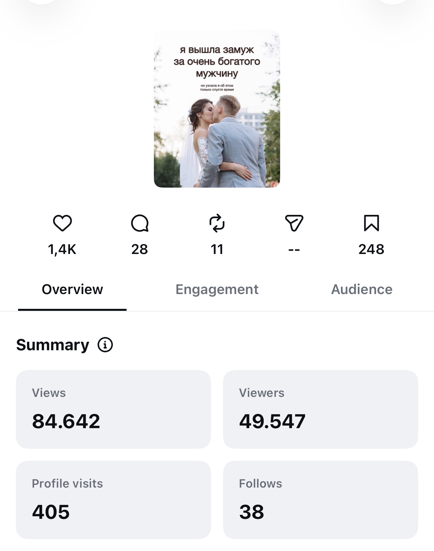Click the Summary heading
The height and width of the screenshot is (551, 434).
(x=53, y=345)
